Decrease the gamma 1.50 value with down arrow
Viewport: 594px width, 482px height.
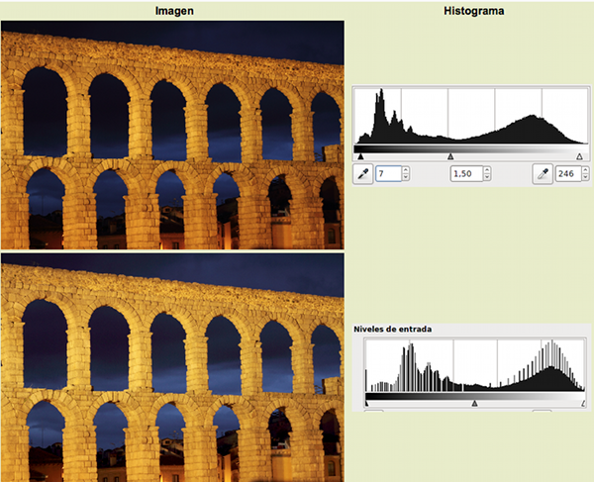point(487,177)
